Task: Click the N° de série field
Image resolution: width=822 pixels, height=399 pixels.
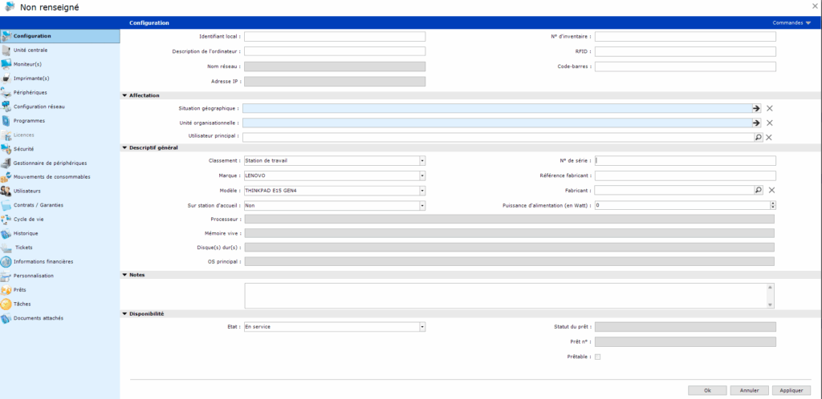Action: (x=686, y=160)
